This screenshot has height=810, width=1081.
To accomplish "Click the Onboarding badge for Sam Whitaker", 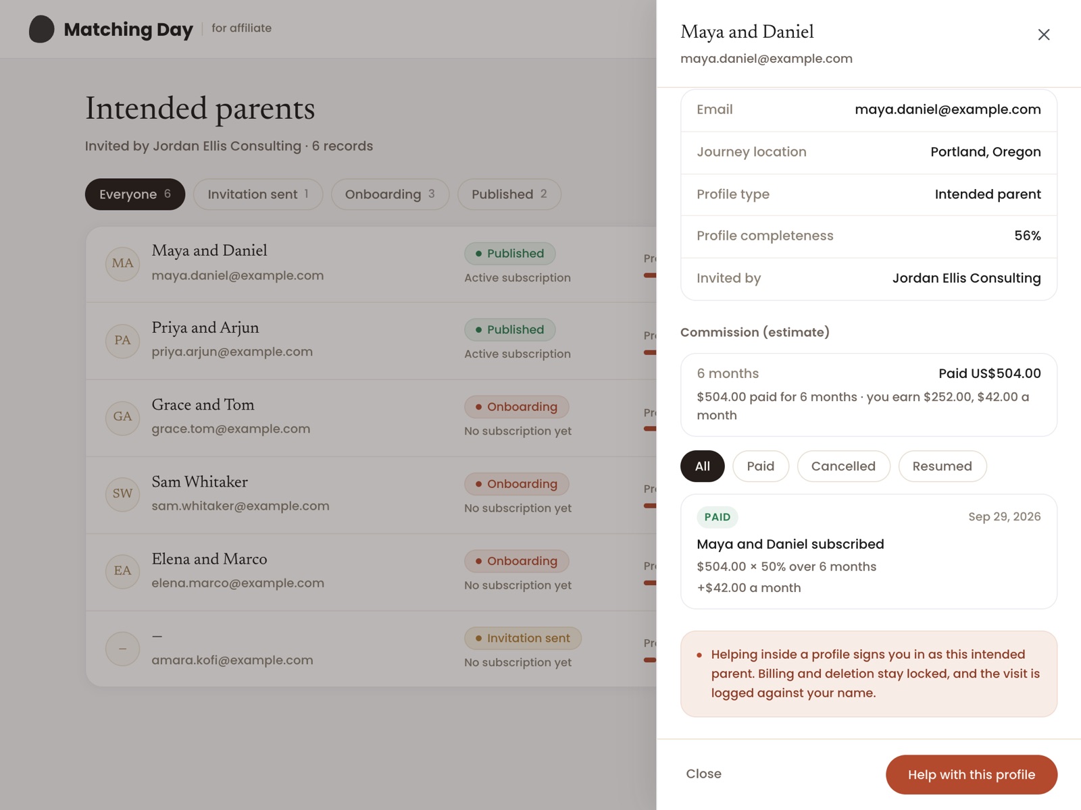I will (x=517, y=484).
